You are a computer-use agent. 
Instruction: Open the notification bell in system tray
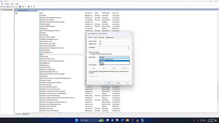pyautogui.click(x=216, y=120)
